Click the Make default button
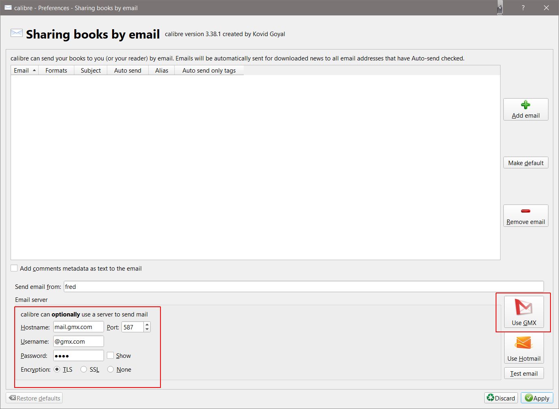559x409 pixels. (526, 163)
